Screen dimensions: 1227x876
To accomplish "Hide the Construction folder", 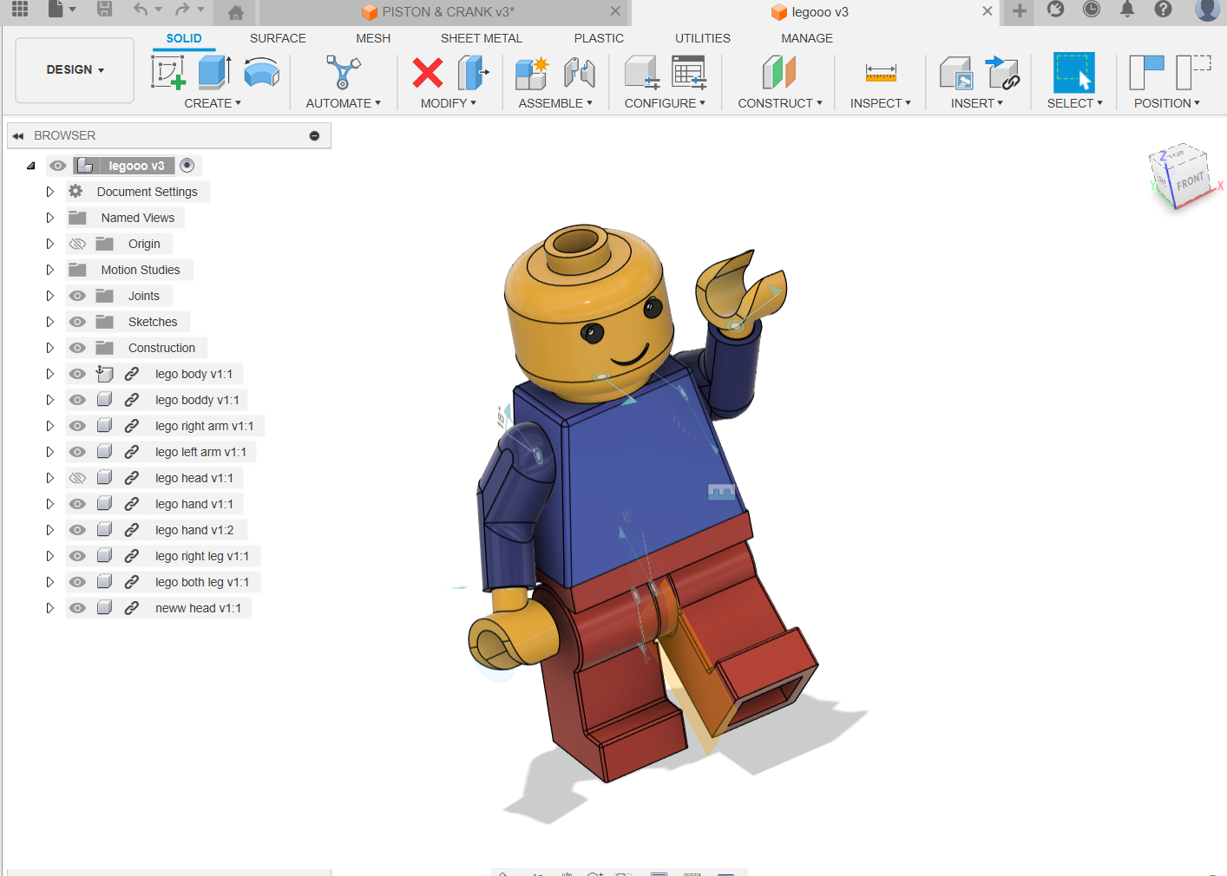I will 77,348.
